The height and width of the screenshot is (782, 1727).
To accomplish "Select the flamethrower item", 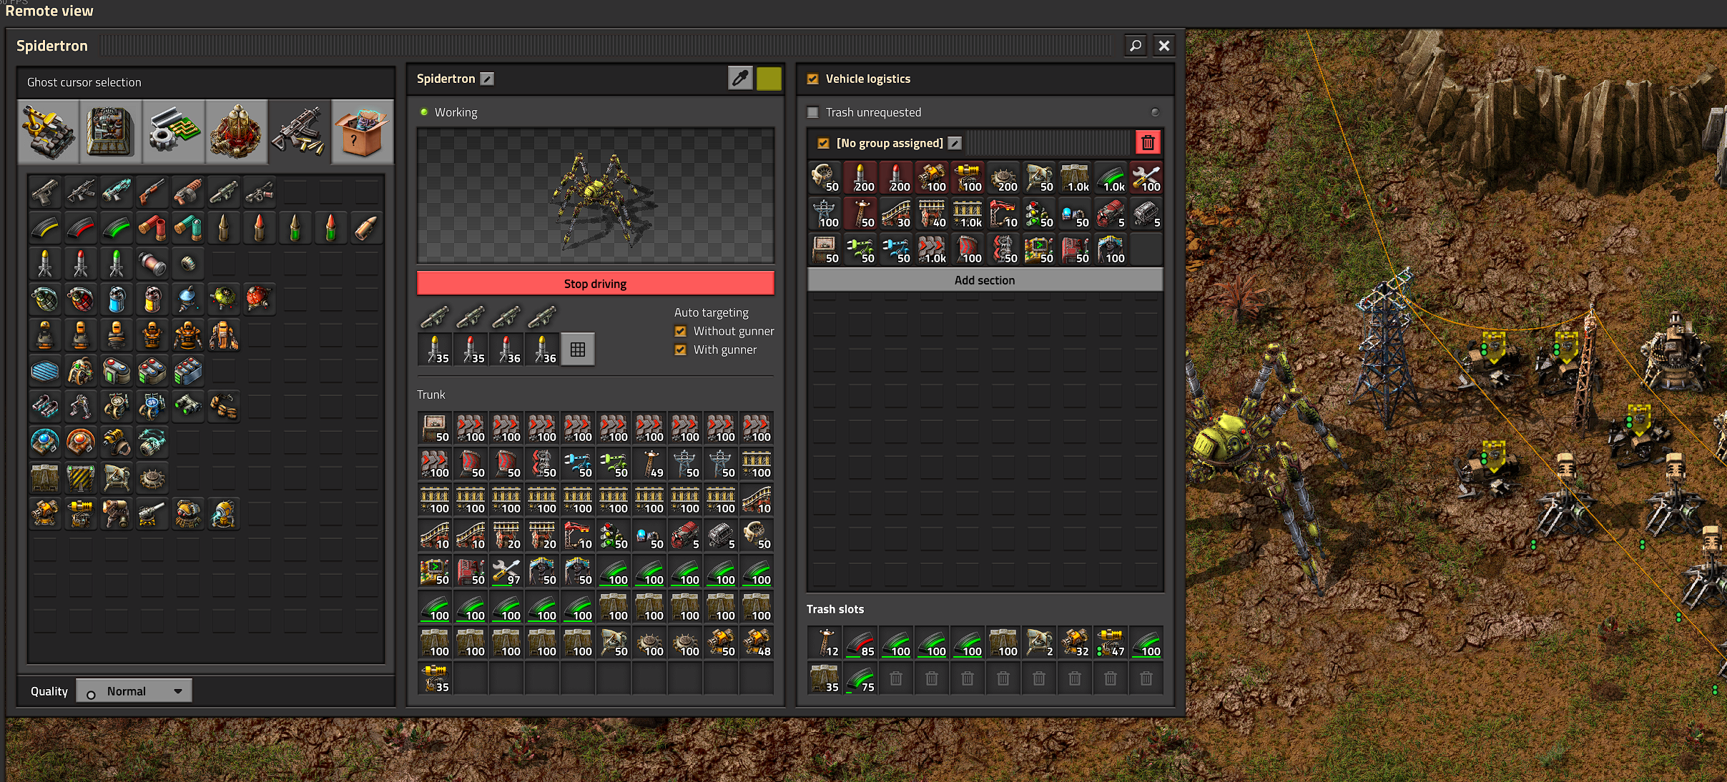I will [x=260, y=192].
